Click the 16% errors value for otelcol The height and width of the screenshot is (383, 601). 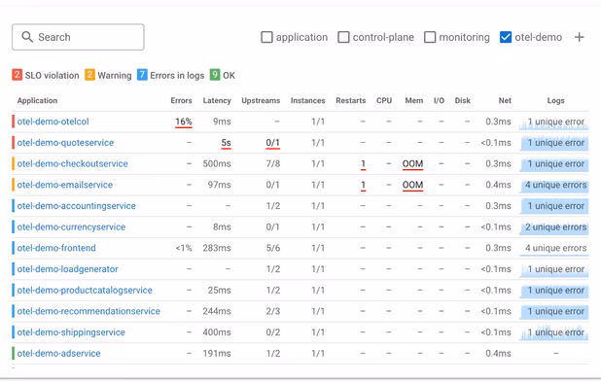(184, 122)
